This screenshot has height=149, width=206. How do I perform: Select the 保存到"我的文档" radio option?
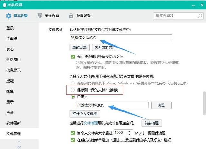[x=73, y=90]
